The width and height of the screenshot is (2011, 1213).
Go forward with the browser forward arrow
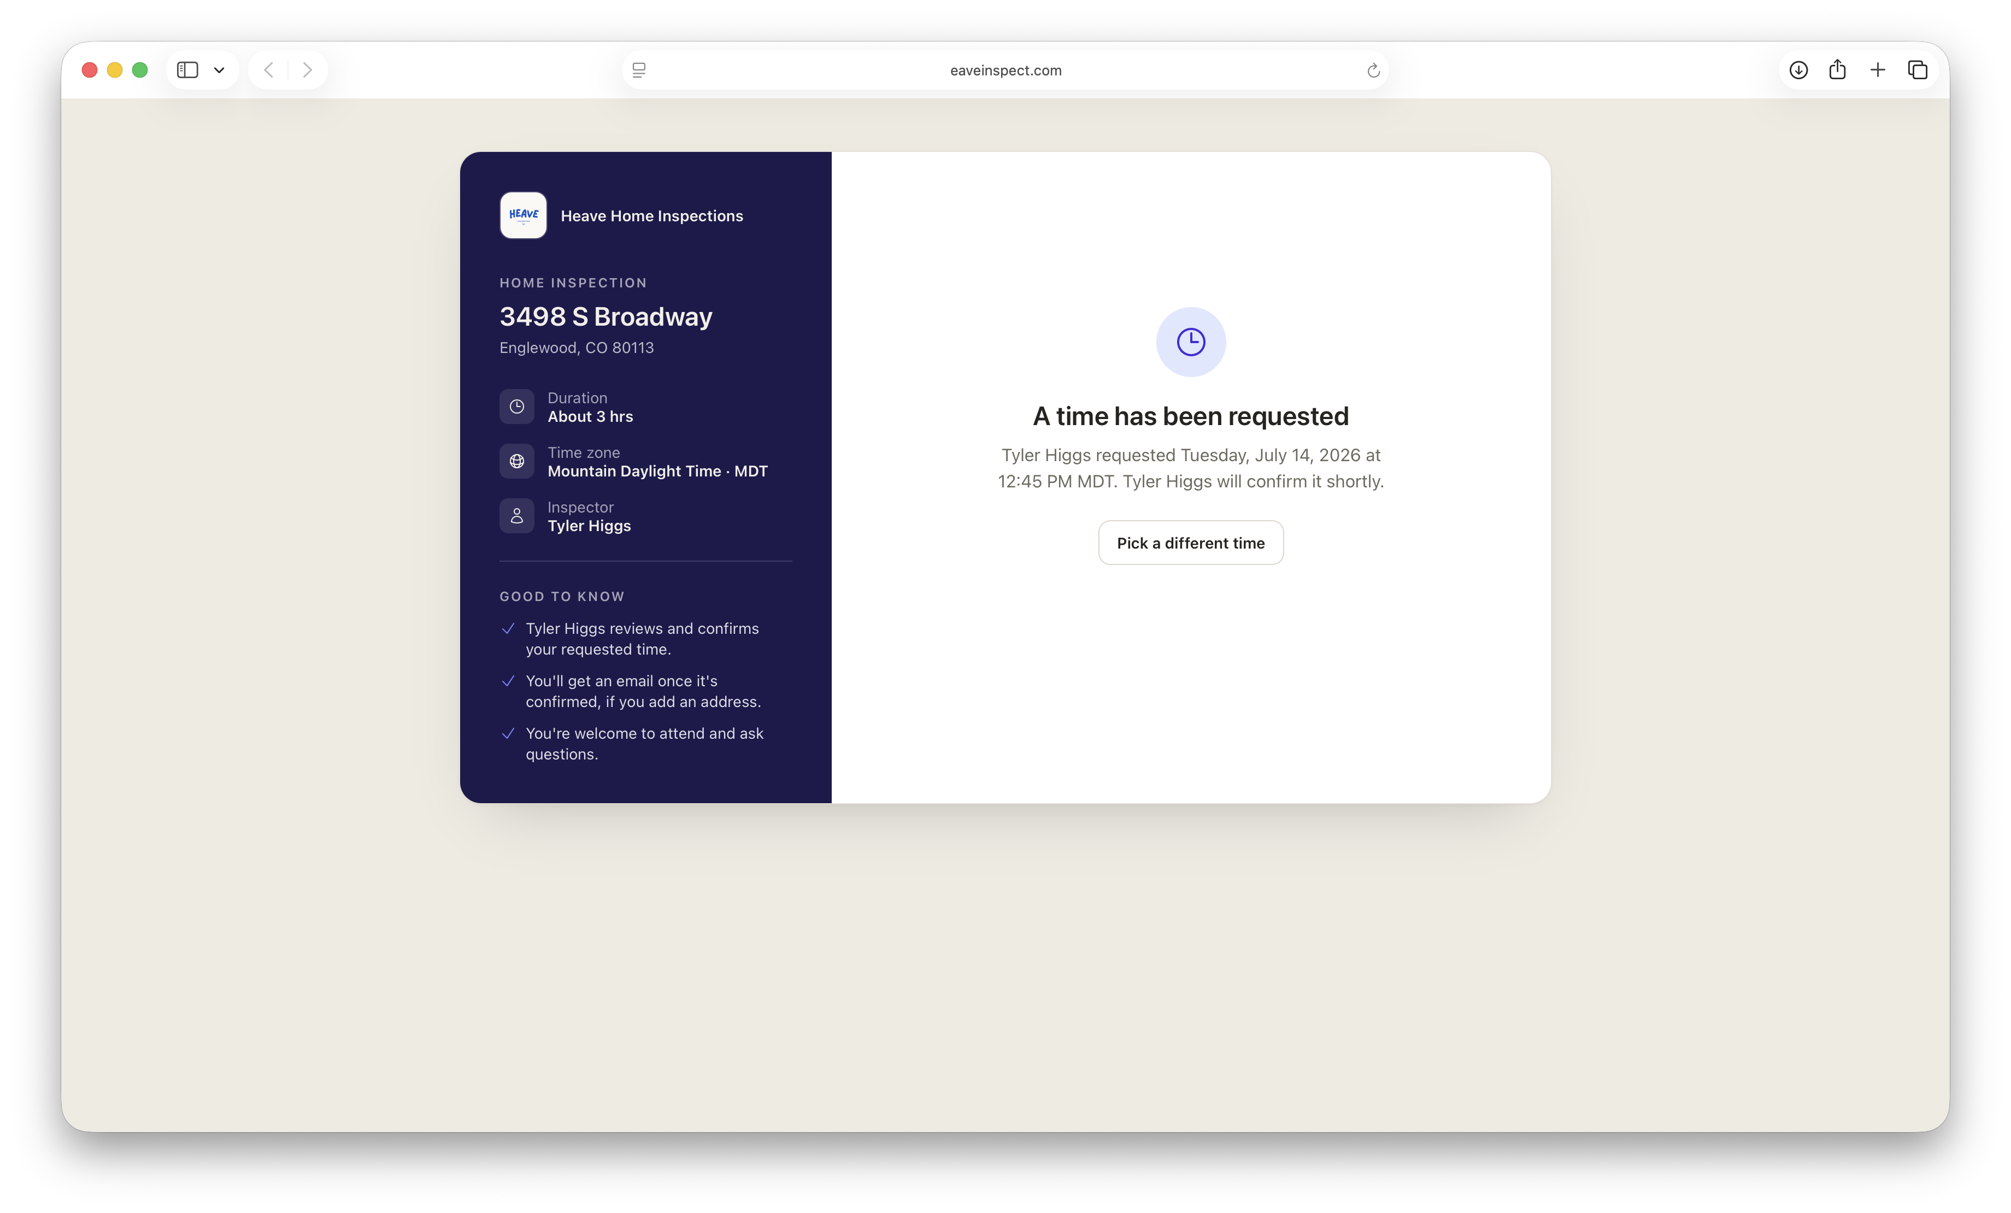[x=307, y=70]
